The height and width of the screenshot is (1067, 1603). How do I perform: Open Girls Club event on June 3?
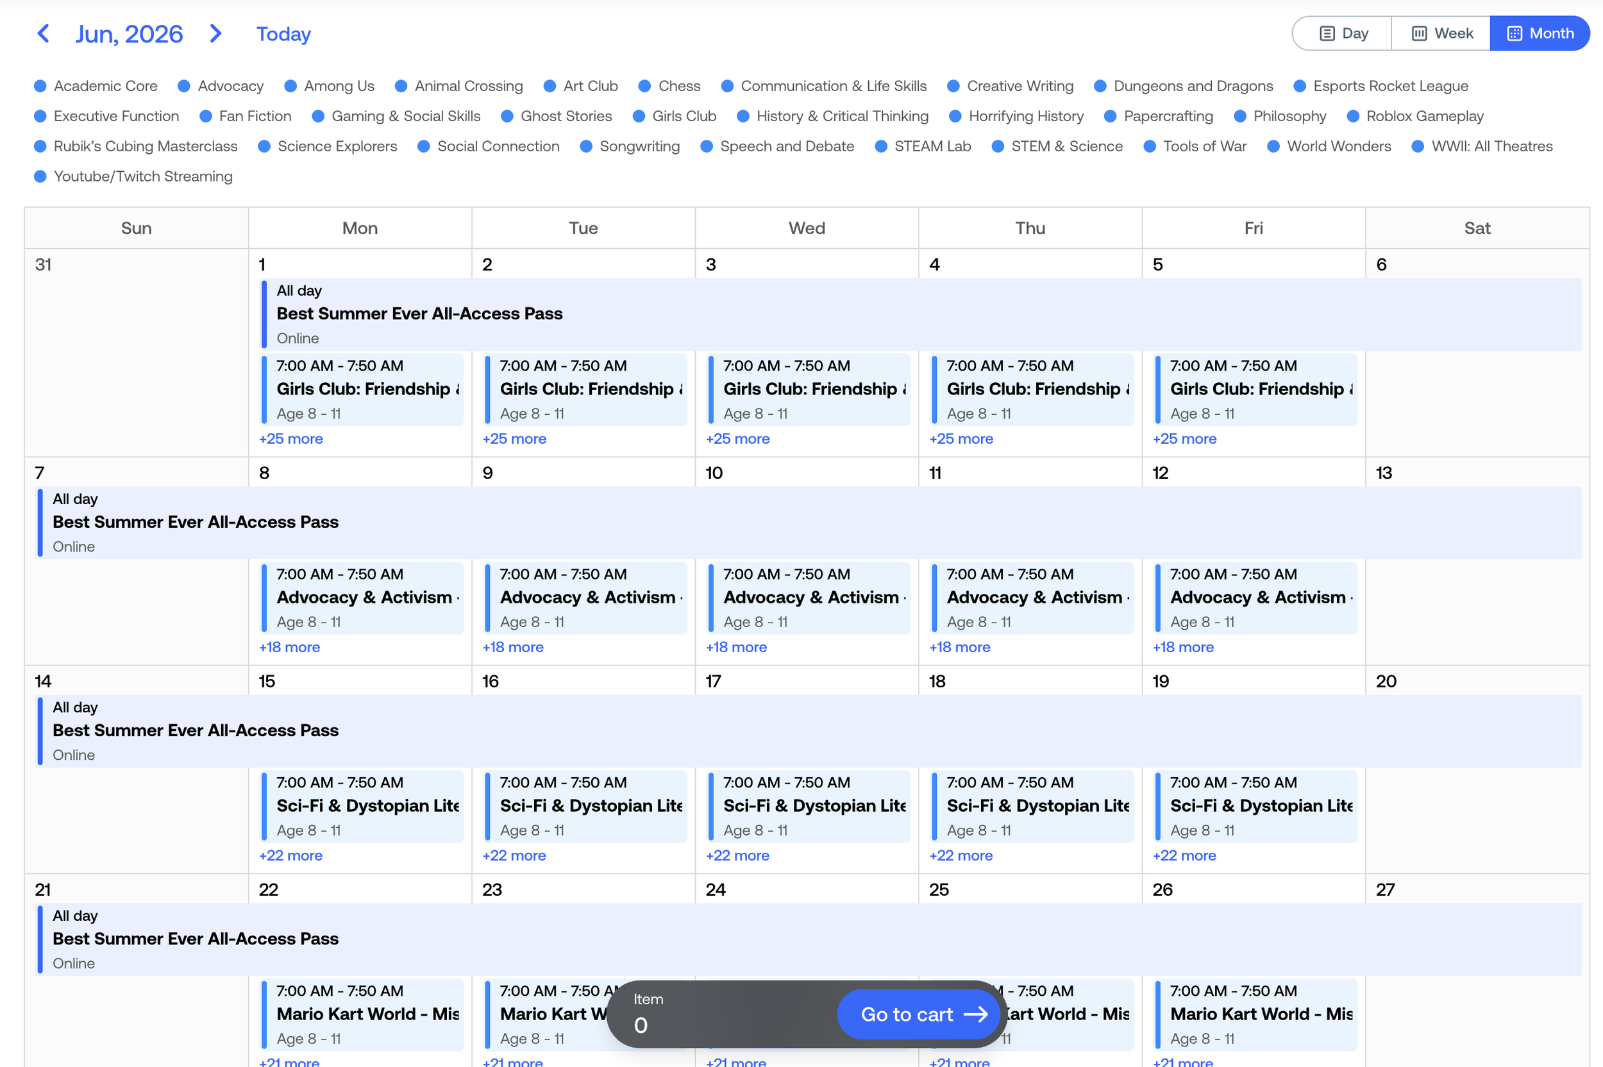click(x=809, y=389)
